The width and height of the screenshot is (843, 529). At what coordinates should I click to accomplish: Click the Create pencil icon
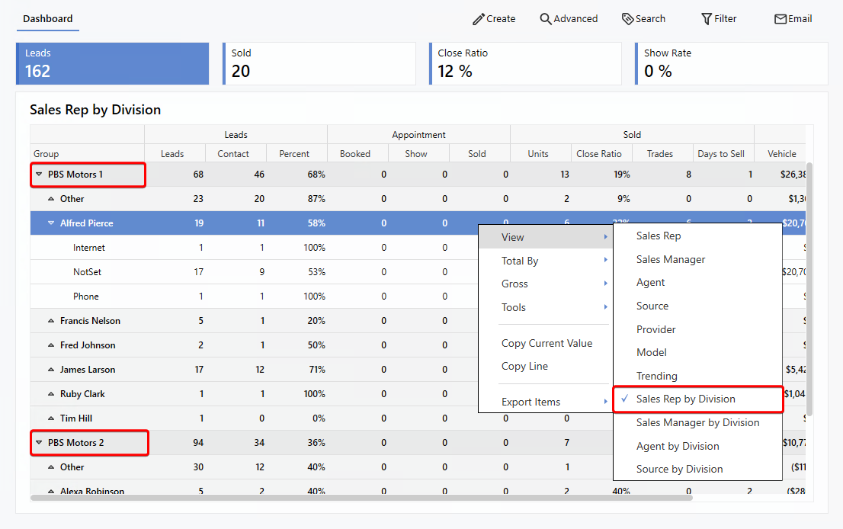click(479, 19)
